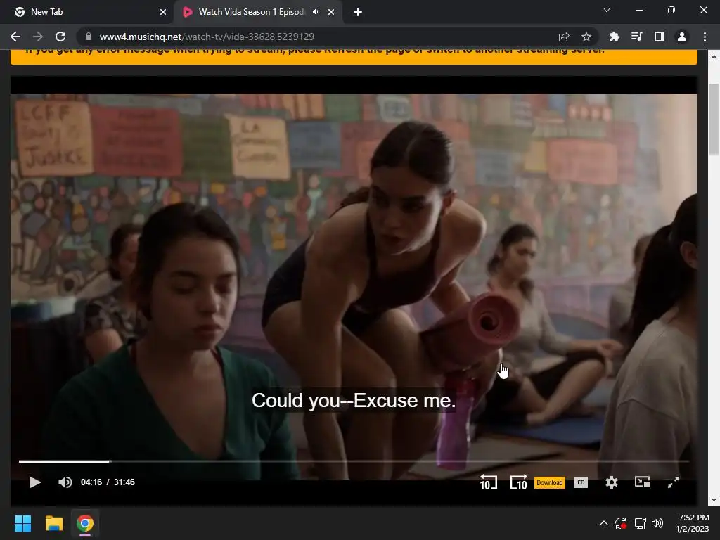Restore down the Chrome window
Image resolution: width=720 pixels, height=540 pixels.
pyautogui.click(x=671, y=10)
